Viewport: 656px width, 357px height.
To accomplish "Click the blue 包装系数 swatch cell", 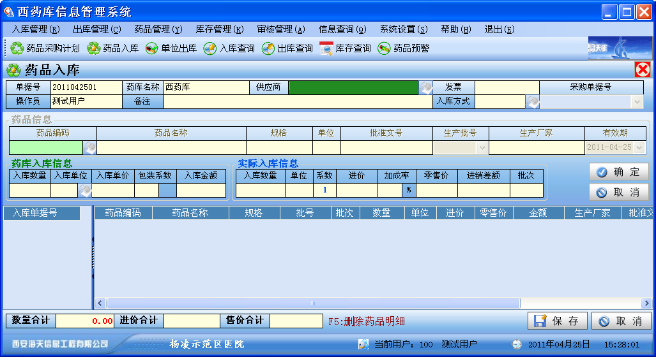I will (167, 190).
